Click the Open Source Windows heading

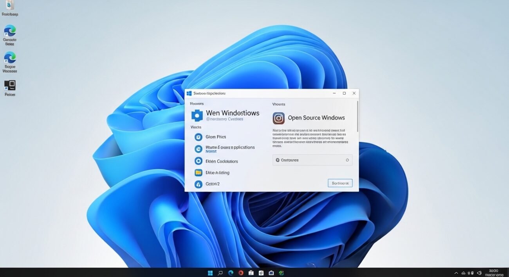(316, 118)
